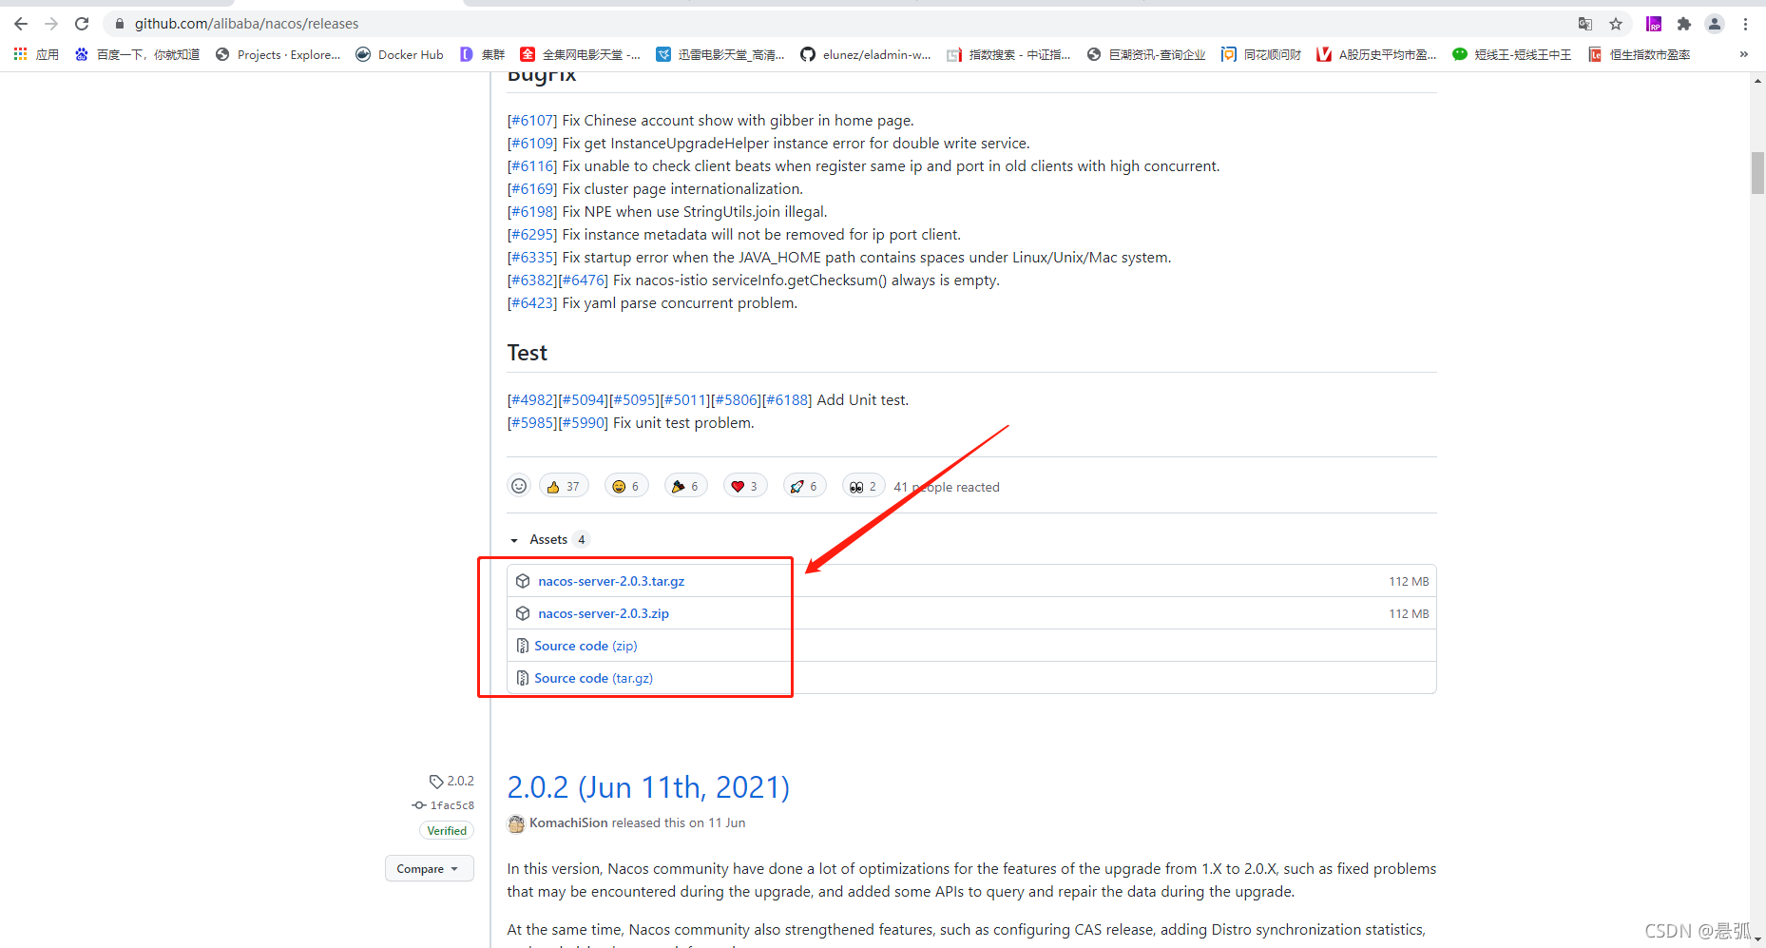1766x948 pixels.
Task: Open the Docker Hub bookmark
Action: click(x=399, y=54)
